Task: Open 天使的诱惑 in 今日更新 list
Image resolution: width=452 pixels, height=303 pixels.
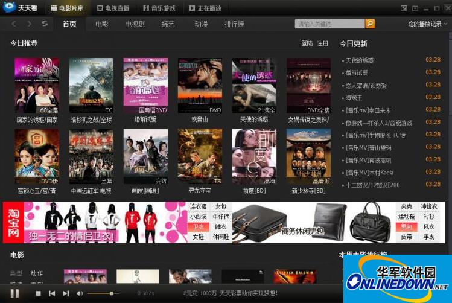Action: coord(360,60)
